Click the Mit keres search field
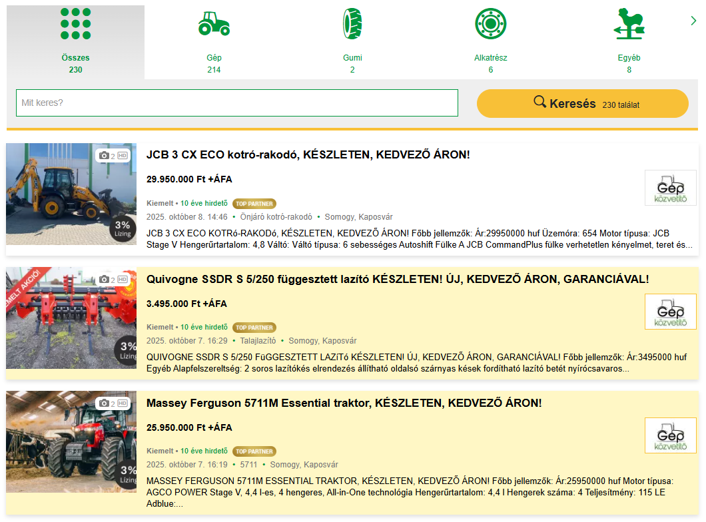Image resolution: width=706 pixels, height=522 pixels. pos(236,103)
